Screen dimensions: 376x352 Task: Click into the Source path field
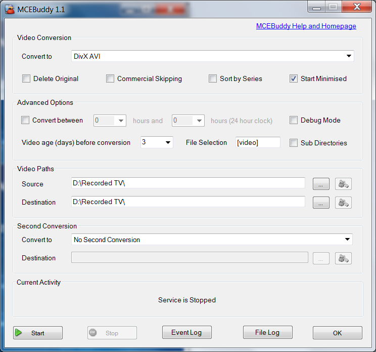pyautogui.click(x=188, y=183)
